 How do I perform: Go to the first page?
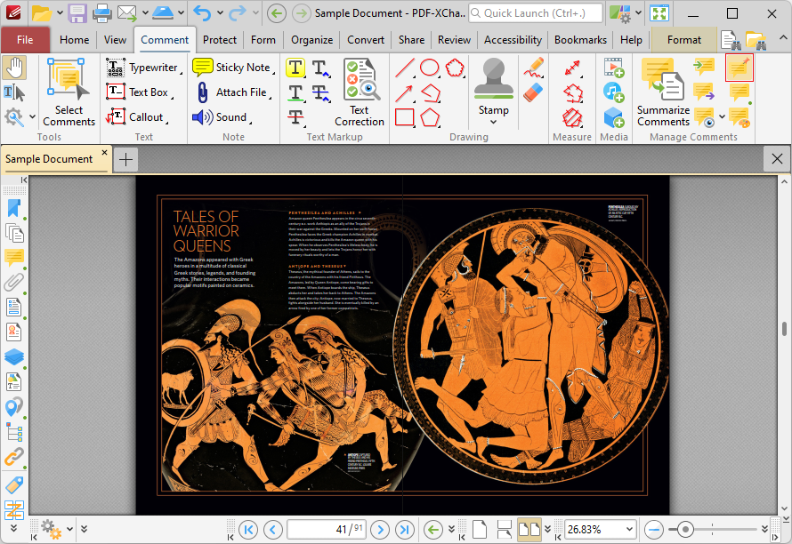point(248,530)
